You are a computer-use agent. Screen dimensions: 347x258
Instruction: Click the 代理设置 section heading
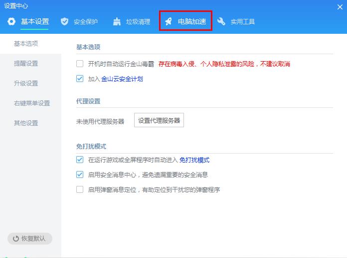pyautogui.click(x=88, y=101)
